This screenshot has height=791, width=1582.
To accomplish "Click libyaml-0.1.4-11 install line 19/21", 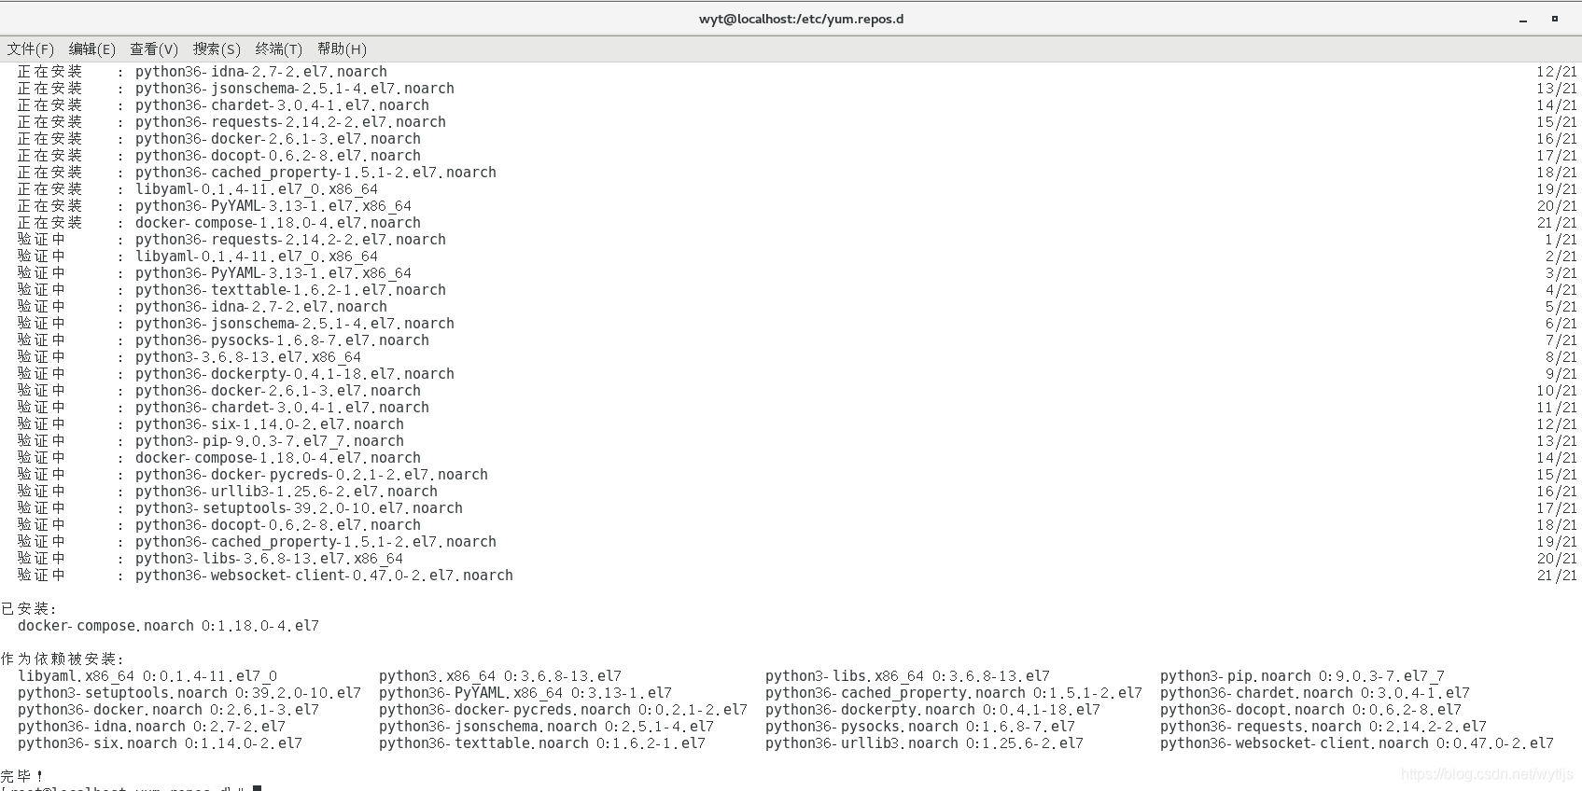I will click(x=797, y=189).
